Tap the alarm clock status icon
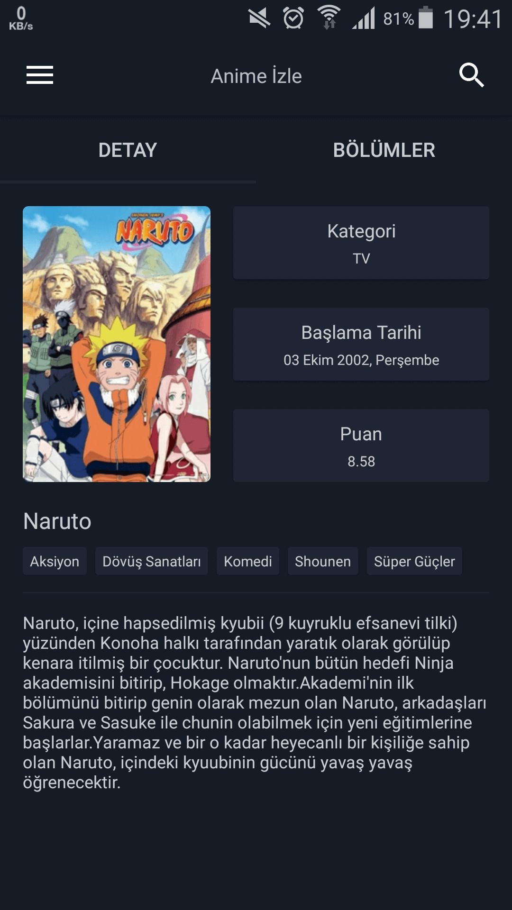The height and width of the screenshot is (910, 512). [x=293, y=19]
